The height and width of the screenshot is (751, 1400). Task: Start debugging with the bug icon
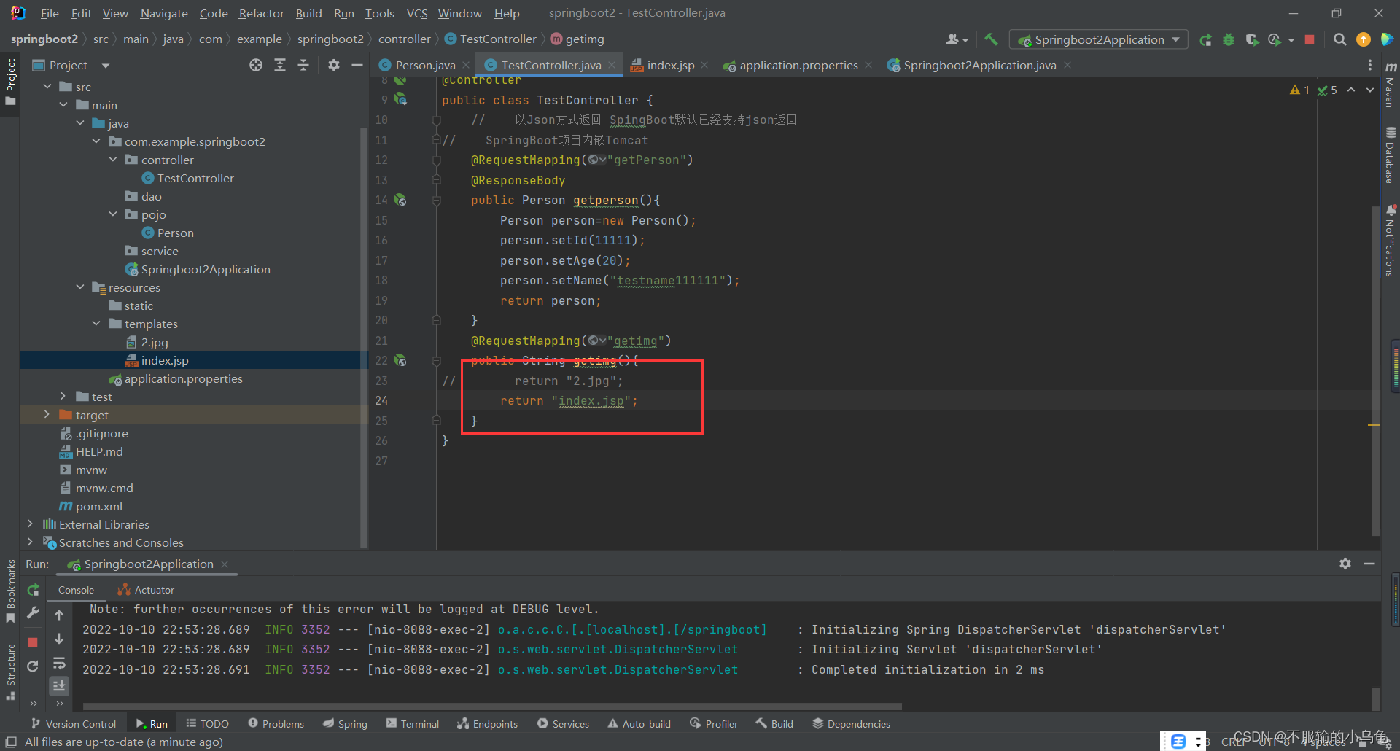pyautogui.click(x=1229, y=39)
